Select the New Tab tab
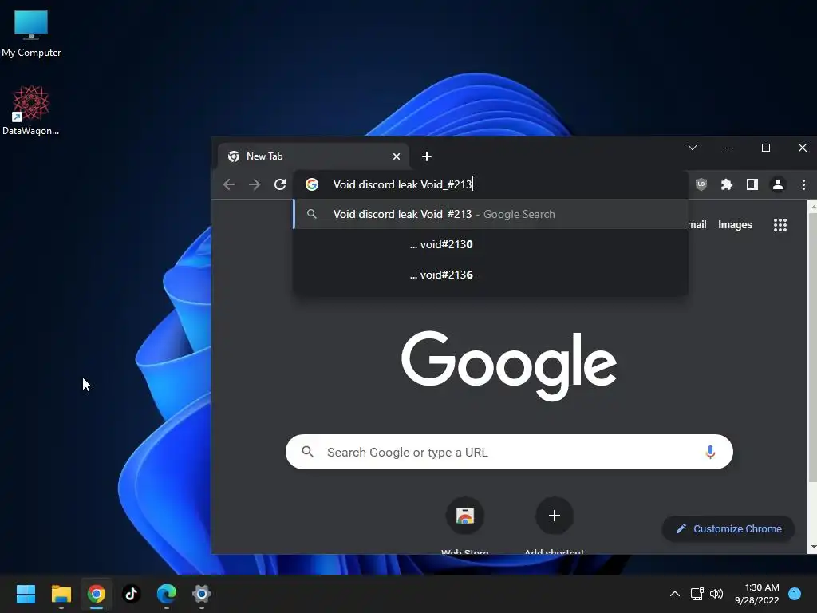817x613 pixels. click(x=313, y=156)
